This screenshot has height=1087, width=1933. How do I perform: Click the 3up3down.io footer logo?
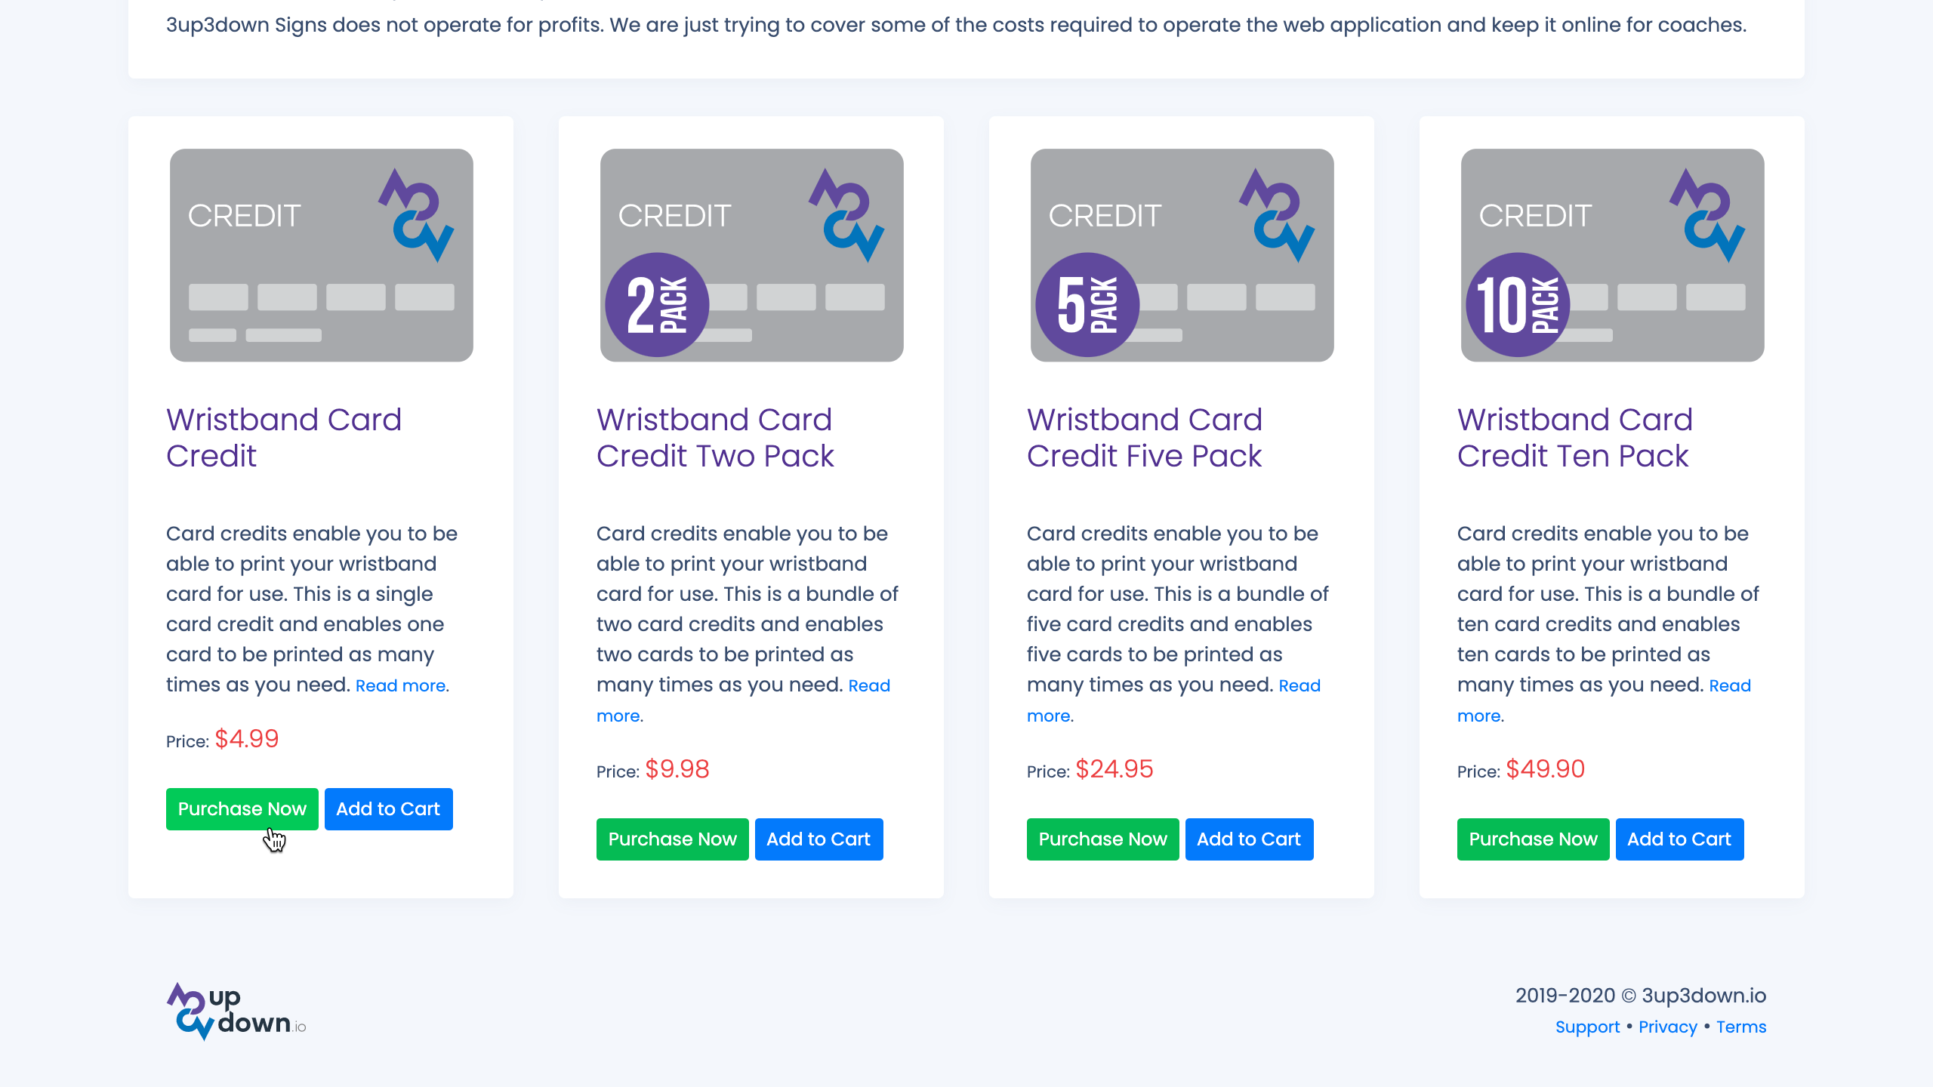[x=236, y=1012]
